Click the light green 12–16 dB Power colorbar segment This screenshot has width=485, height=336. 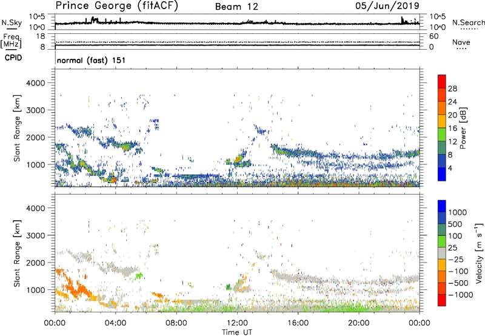pyautogui.click(x=442, y=135)
